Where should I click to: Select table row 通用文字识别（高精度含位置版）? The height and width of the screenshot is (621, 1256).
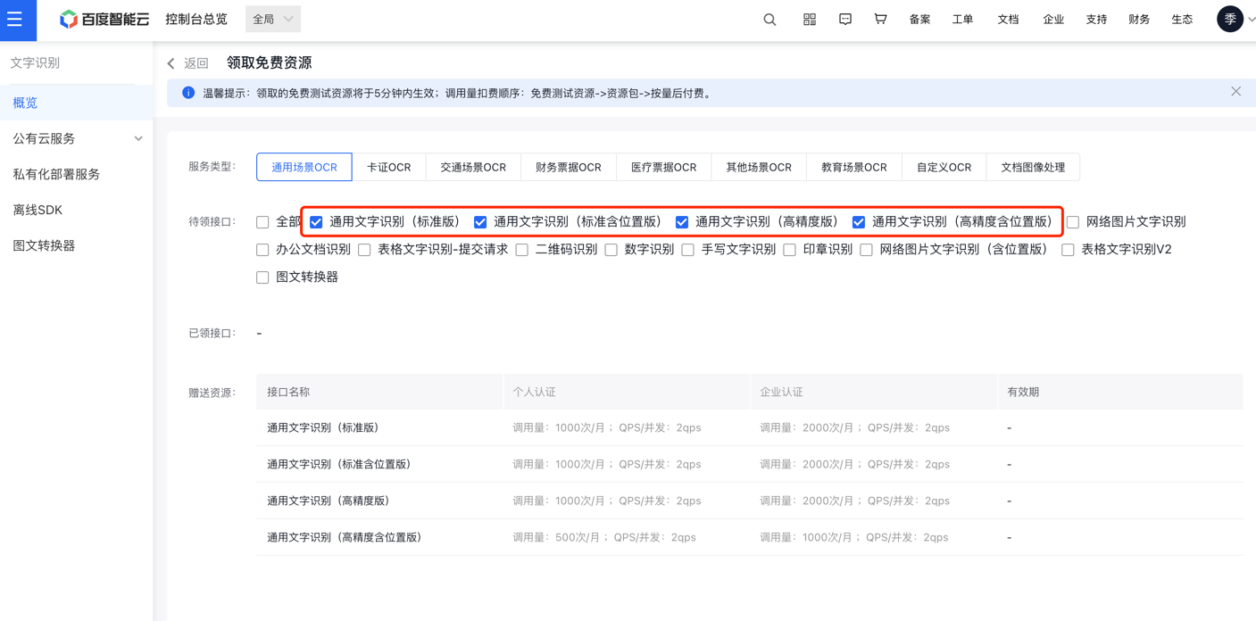pos(750,538)
